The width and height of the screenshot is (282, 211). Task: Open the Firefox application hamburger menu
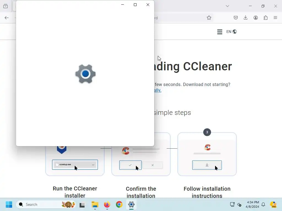(x=275, y=18)
